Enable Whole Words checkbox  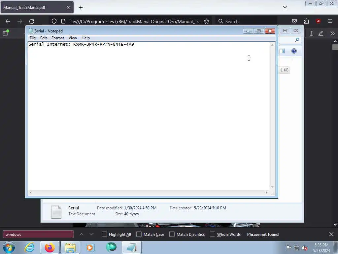pos(213,234)
